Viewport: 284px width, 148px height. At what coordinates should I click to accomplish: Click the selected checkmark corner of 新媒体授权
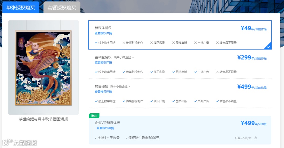tap(268, 46)
